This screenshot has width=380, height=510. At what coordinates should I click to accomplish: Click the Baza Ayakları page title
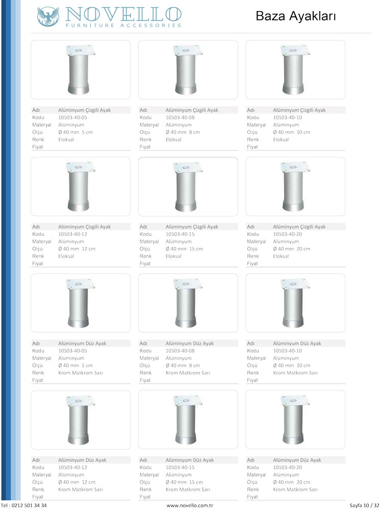[296, 16]
